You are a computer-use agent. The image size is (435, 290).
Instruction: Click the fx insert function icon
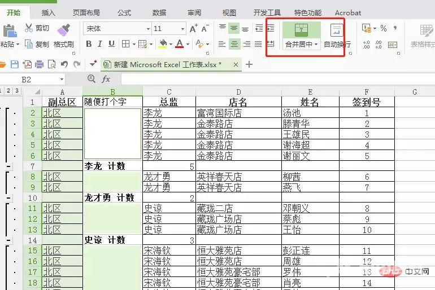coord(106,80)
